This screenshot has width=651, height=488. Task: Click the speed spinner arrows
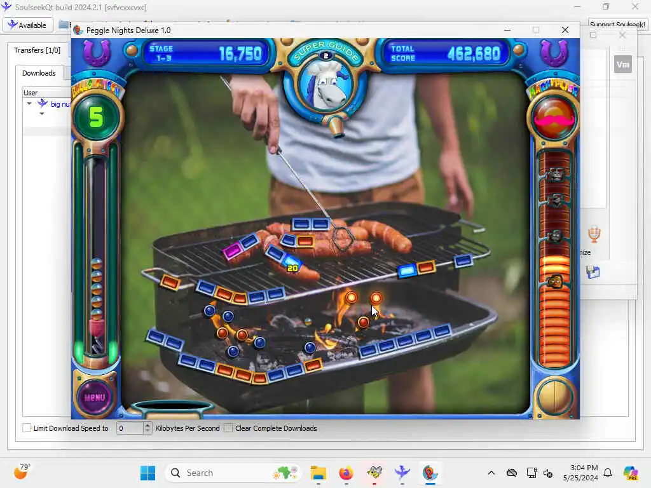click(147, 428)
